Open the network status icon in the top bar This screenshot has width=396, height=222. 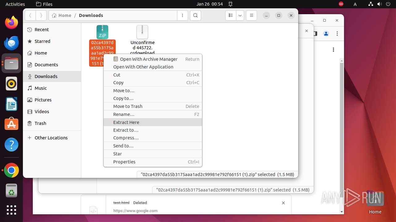pyautogui.click(x=371, y=4)
